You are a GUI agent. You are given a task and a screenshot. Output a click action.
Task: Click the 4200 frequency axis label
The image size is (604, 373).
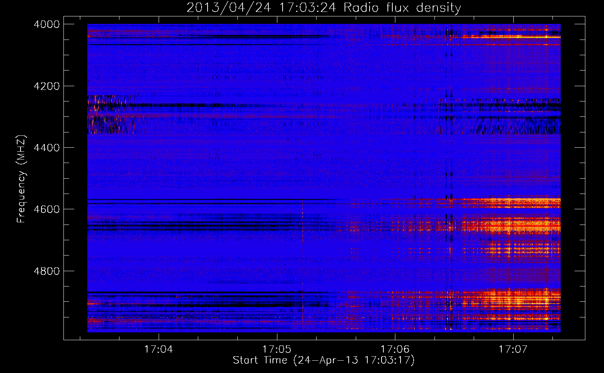[x=47, y=86]
